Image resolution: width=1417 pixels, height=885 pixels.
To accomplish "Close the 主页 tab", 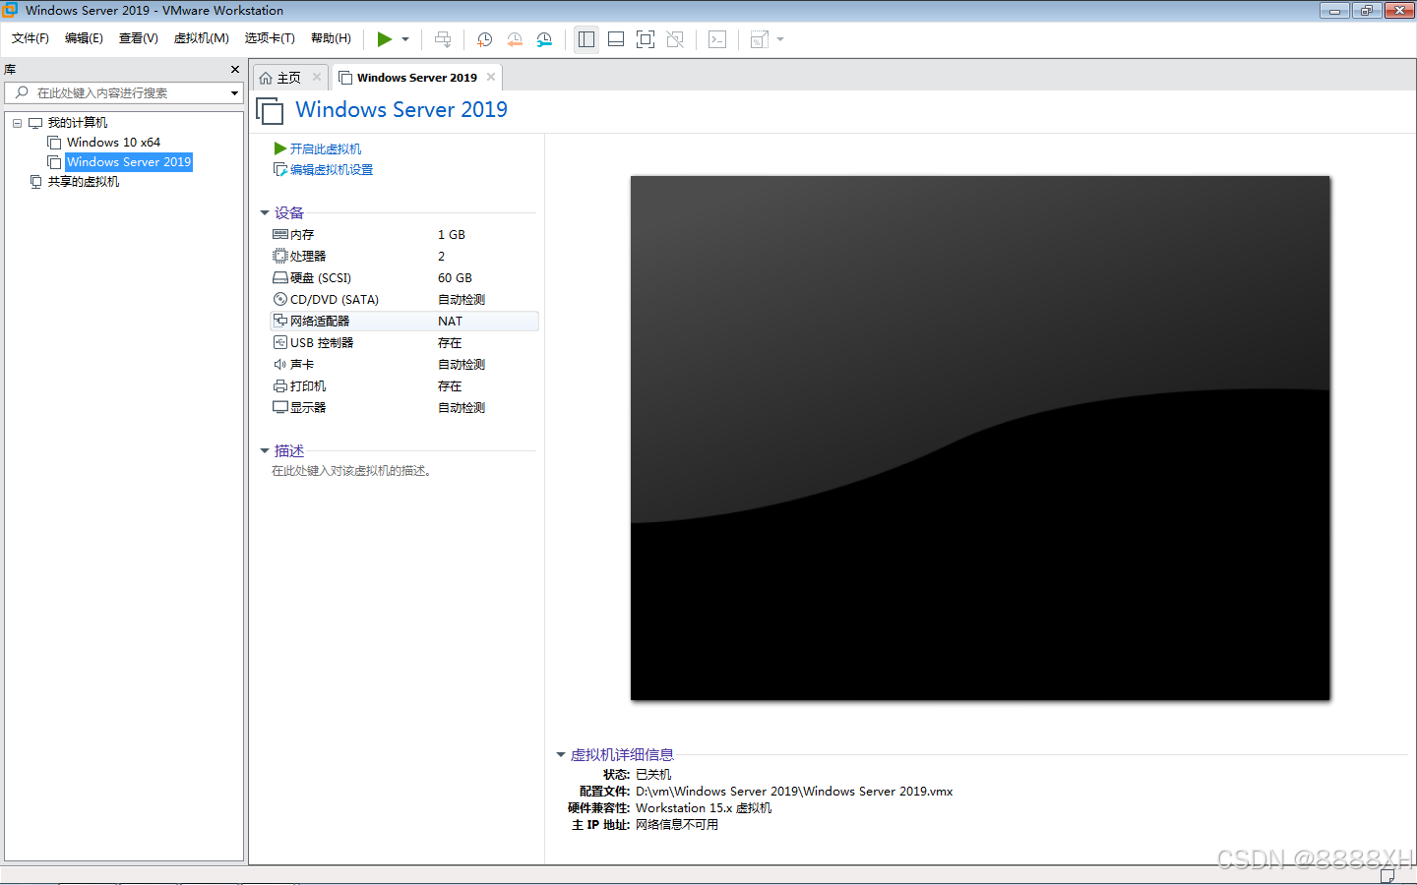I will point(317,77).
